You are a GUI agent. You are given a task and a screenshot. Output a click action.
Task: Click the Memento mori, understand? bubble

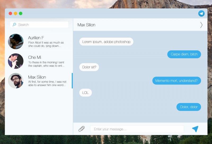(176, 81)
